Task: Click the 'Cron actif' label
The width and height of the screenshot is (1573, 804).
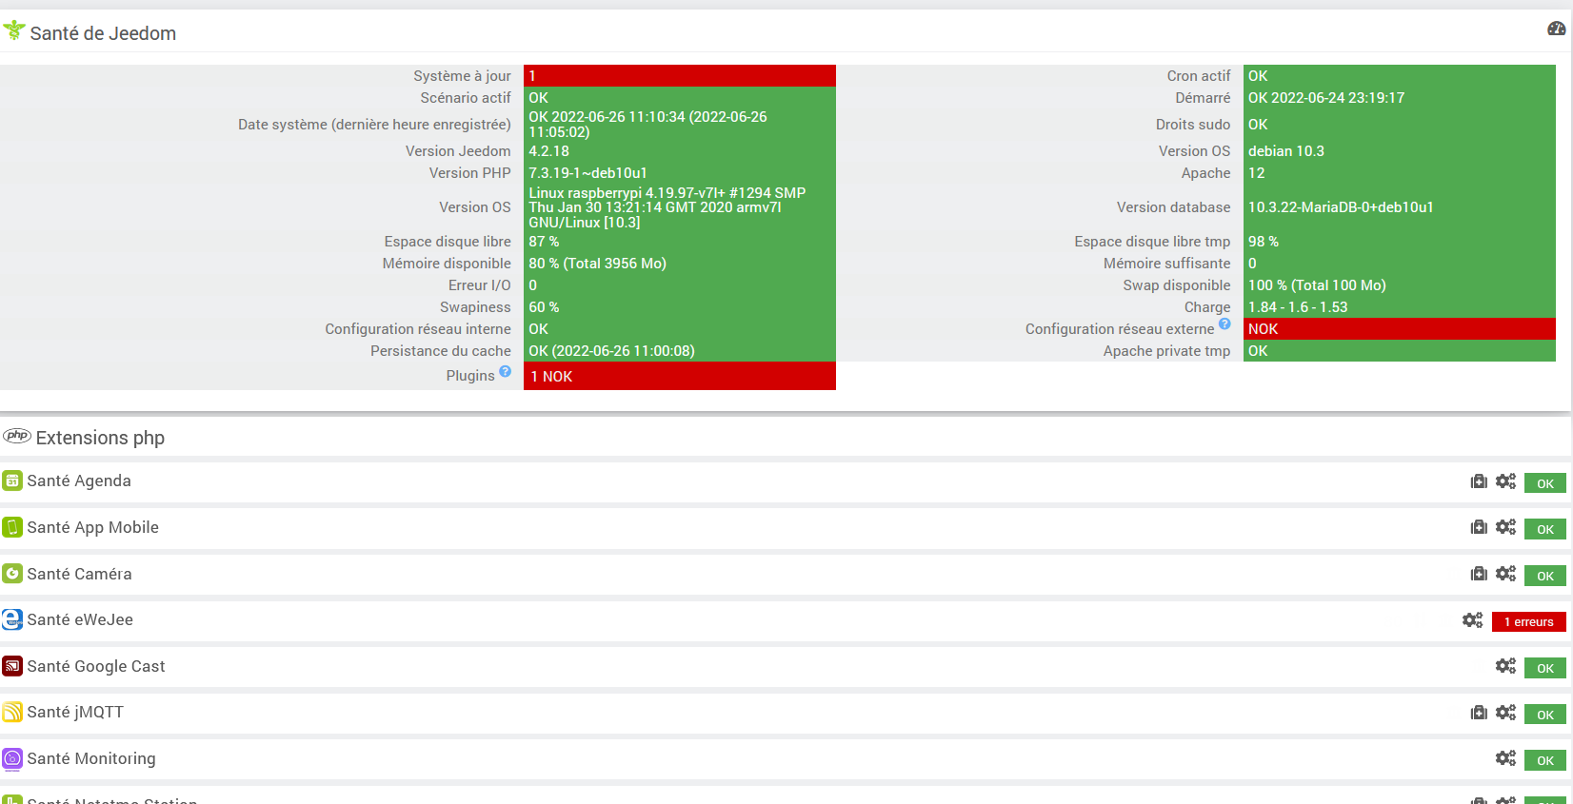Action: [1199, 75]
